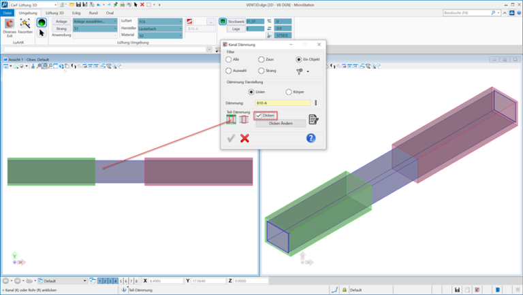Click the save disk icon in title bar
The image size is (523, 295).
(78, 5)
